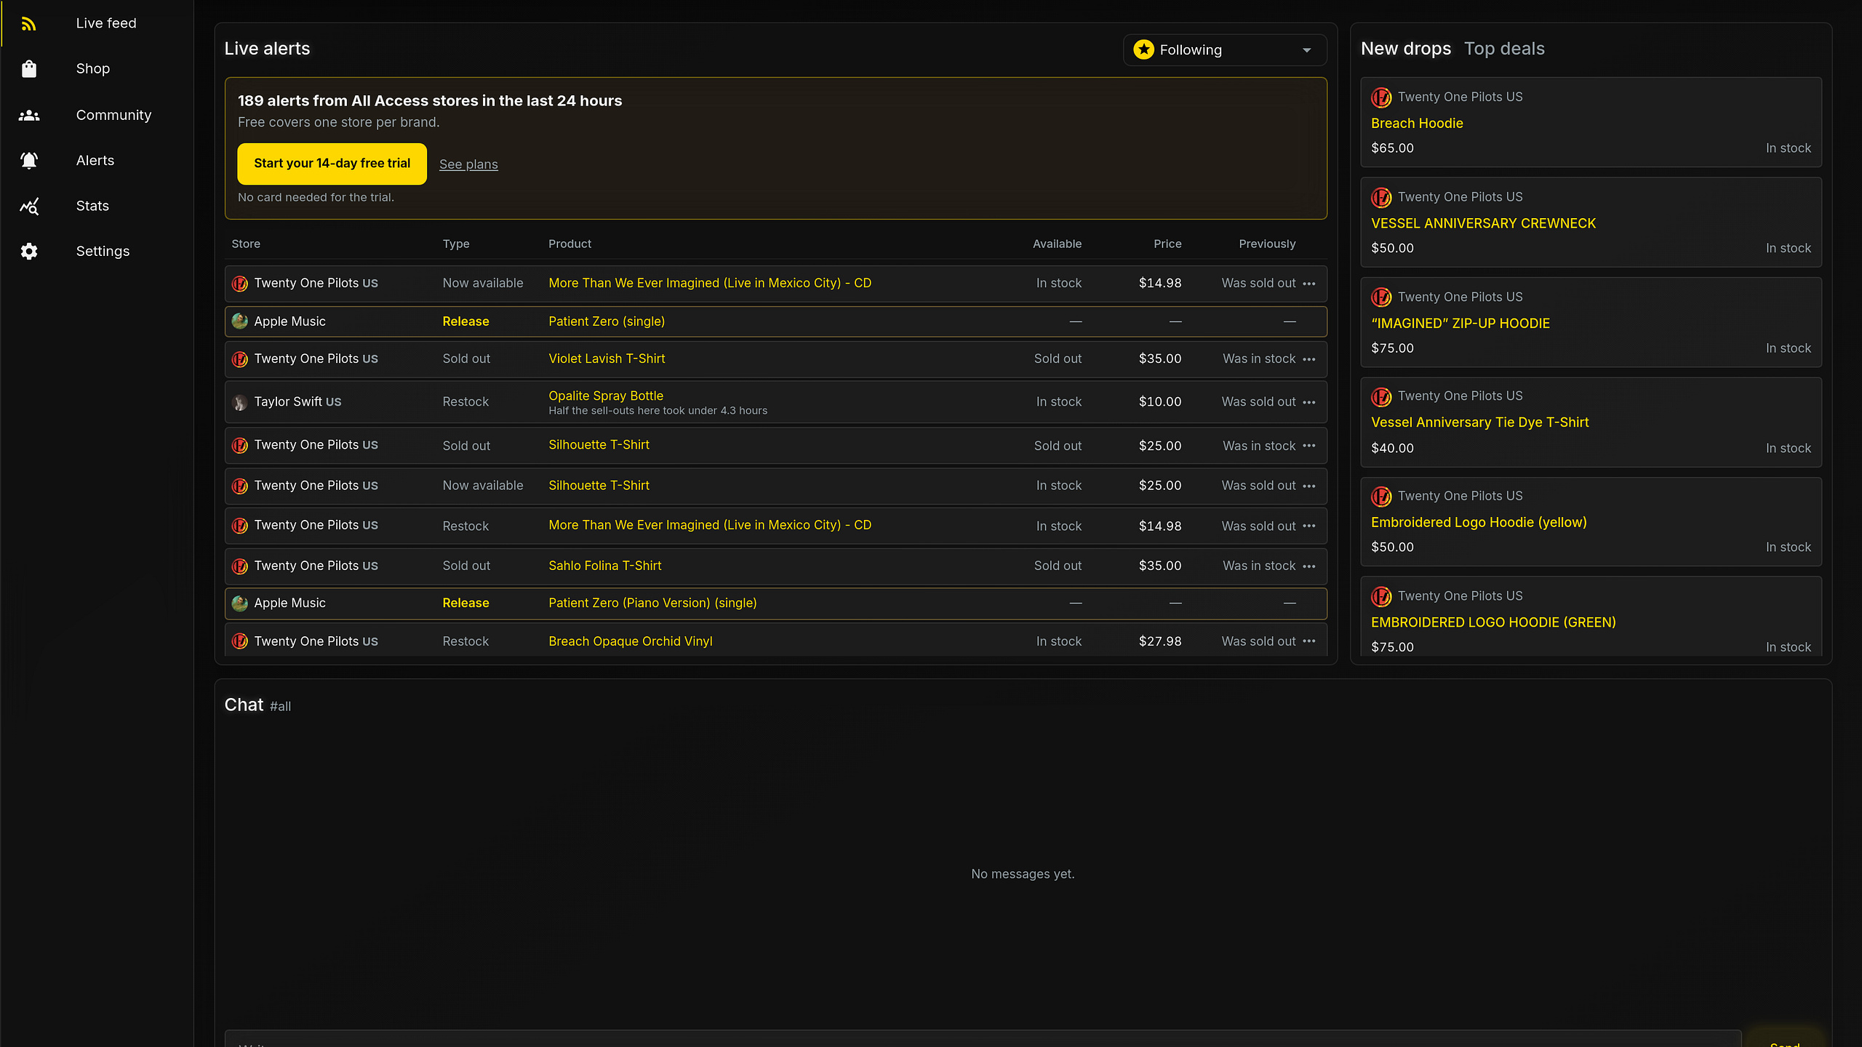Open Embroidered Logo Hoodie (yellow) drop
The height and width of the screenshot is (1047, 1862).
point(1591,521)
